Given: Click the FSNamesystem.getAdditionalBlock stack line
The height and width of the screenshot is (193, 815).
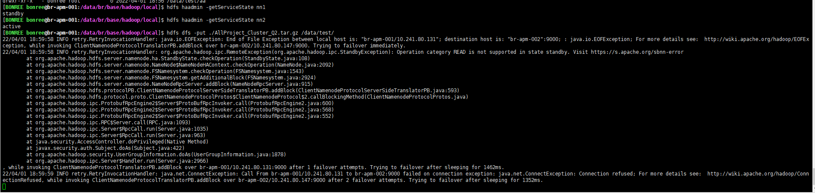Looking at the screenshot, I should pos(171,78).
